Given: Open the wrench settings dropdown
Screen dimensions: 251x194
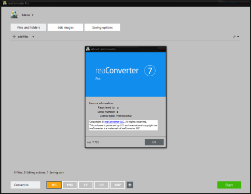Looking at the screenshot, I should tap(236, 37).
